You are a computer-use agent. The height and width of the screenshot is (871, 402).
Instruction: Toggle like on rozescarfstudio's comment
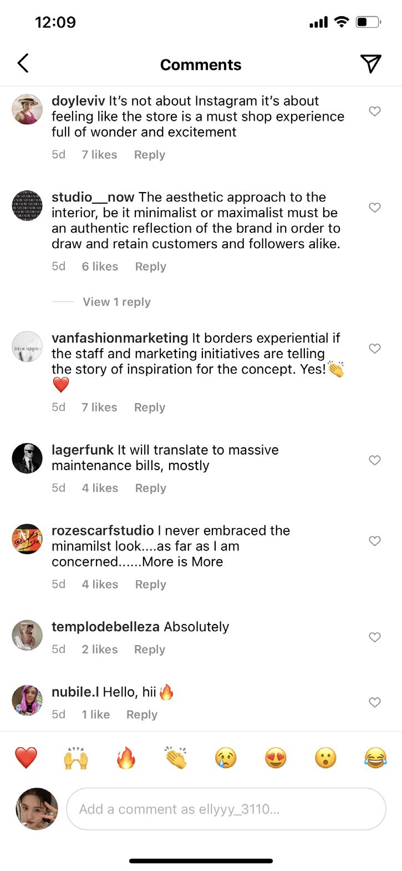coord(375,541)
